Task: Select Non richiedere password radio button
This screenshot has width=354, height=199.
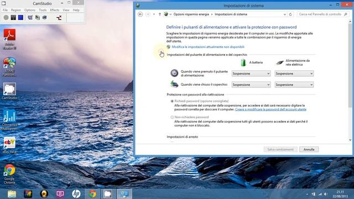Action: [172, 117]
